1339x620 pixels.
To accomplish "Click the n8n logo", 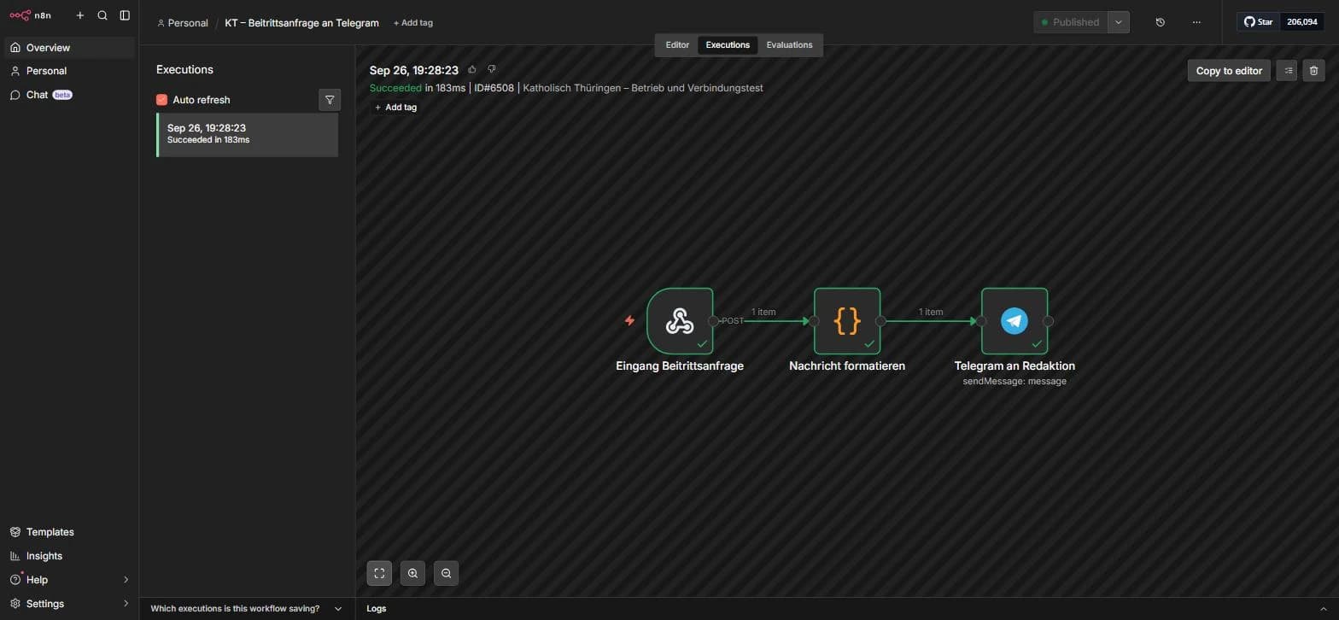I will point(30,15).
